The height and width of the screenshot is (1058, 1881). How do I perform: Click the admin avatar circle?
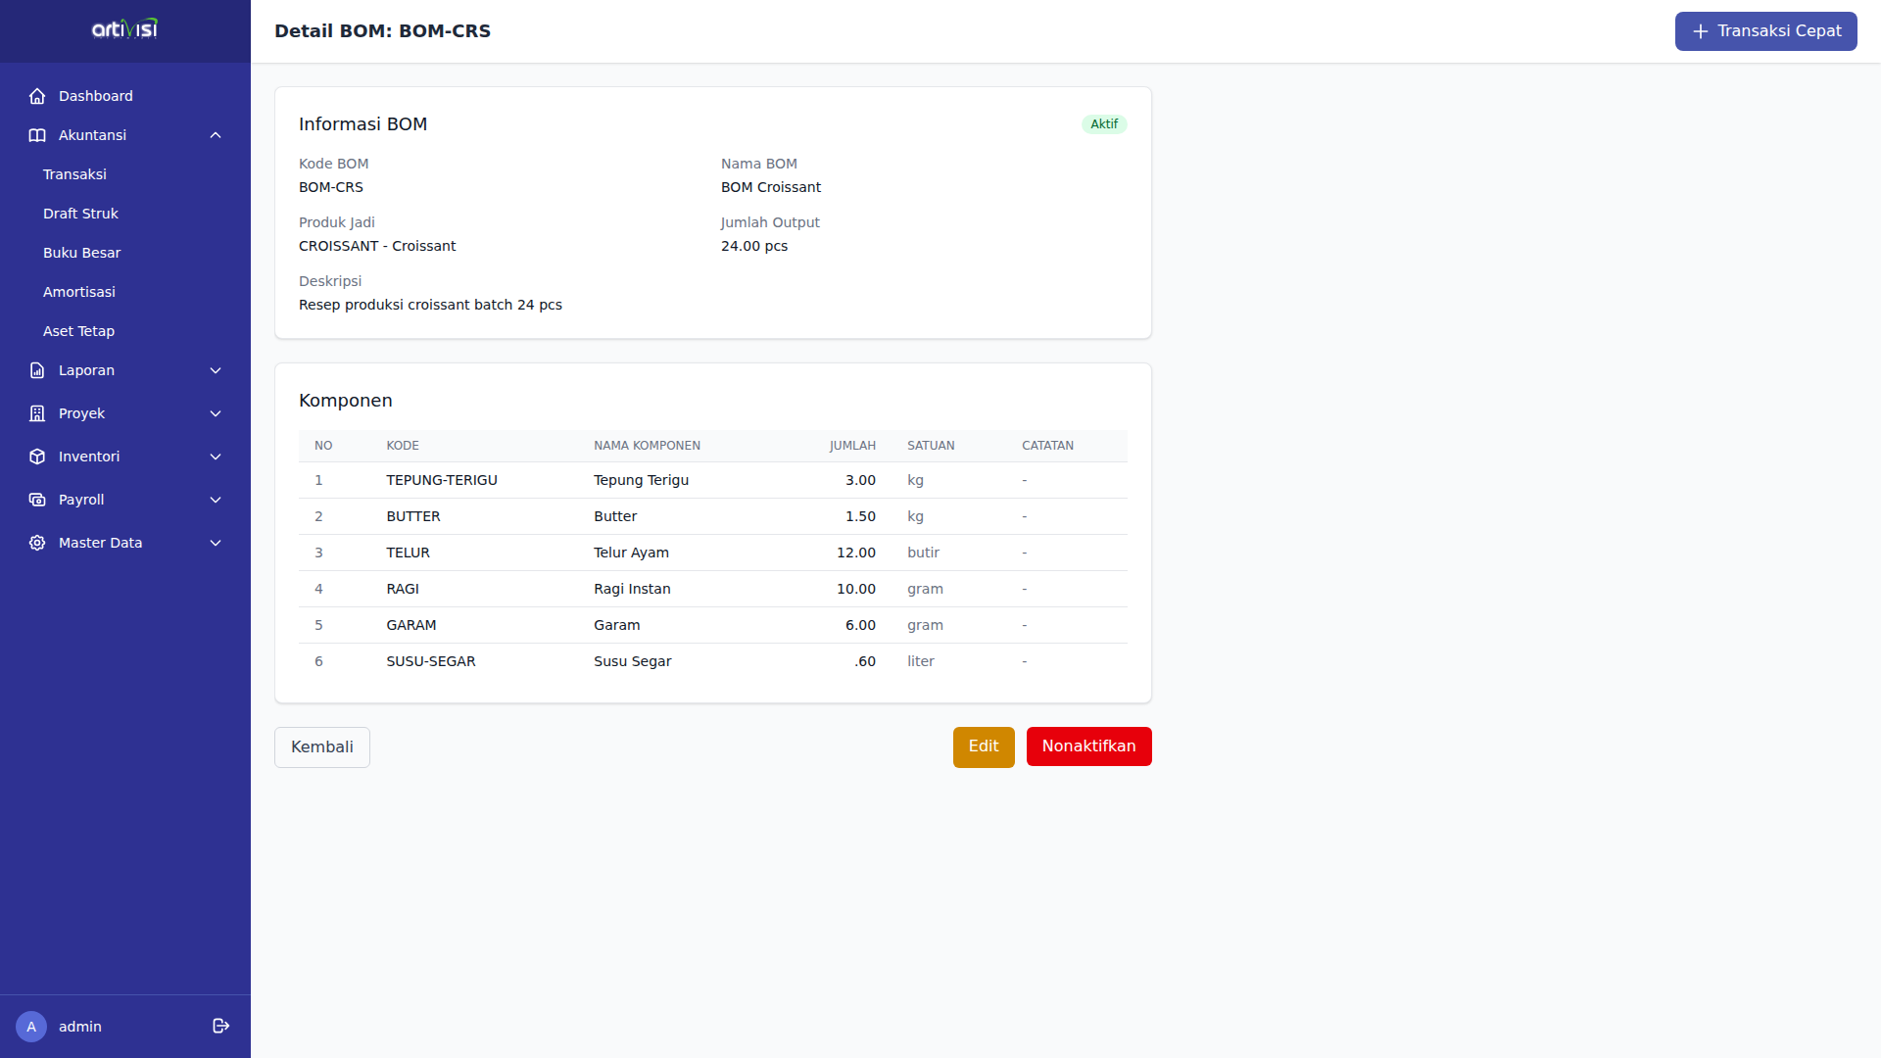[x=31, y=1027]
